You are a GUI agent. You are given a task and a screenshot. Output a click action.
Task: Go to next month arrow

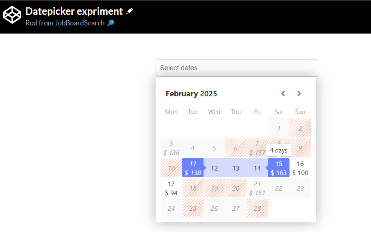pyautogui.click(x=299, y=93)
